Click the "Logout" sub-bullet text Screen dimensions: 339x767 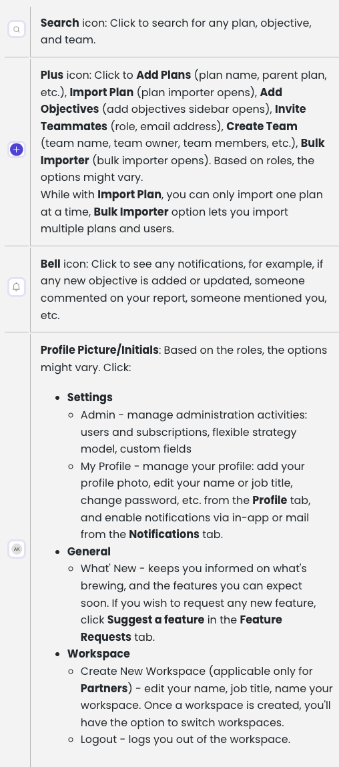(x=99, y=739)
